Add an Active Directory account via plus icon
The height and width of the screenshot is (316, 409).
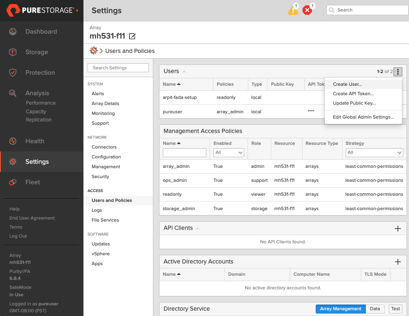pos(397,261)
